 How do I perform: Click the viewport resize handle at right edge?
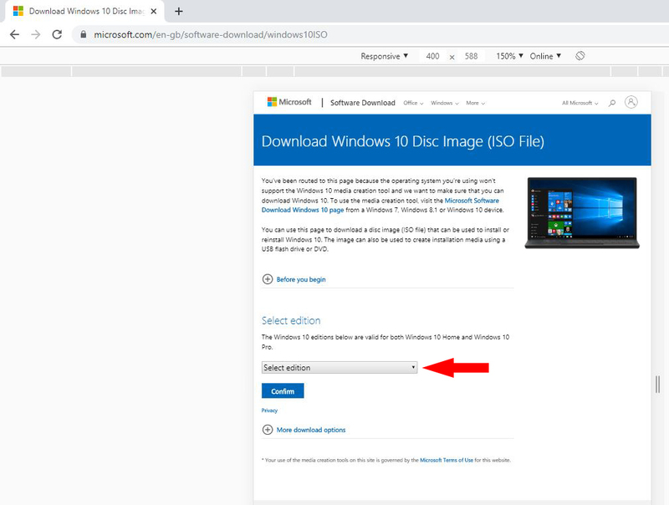coord(657,385)
